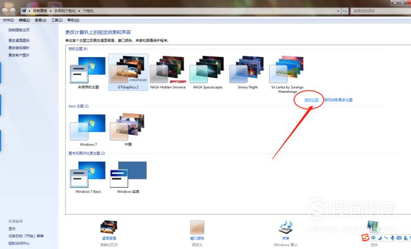Open 任务栏和「开始」菜单 link
The image size is (411, 249).
pos(26,236)
